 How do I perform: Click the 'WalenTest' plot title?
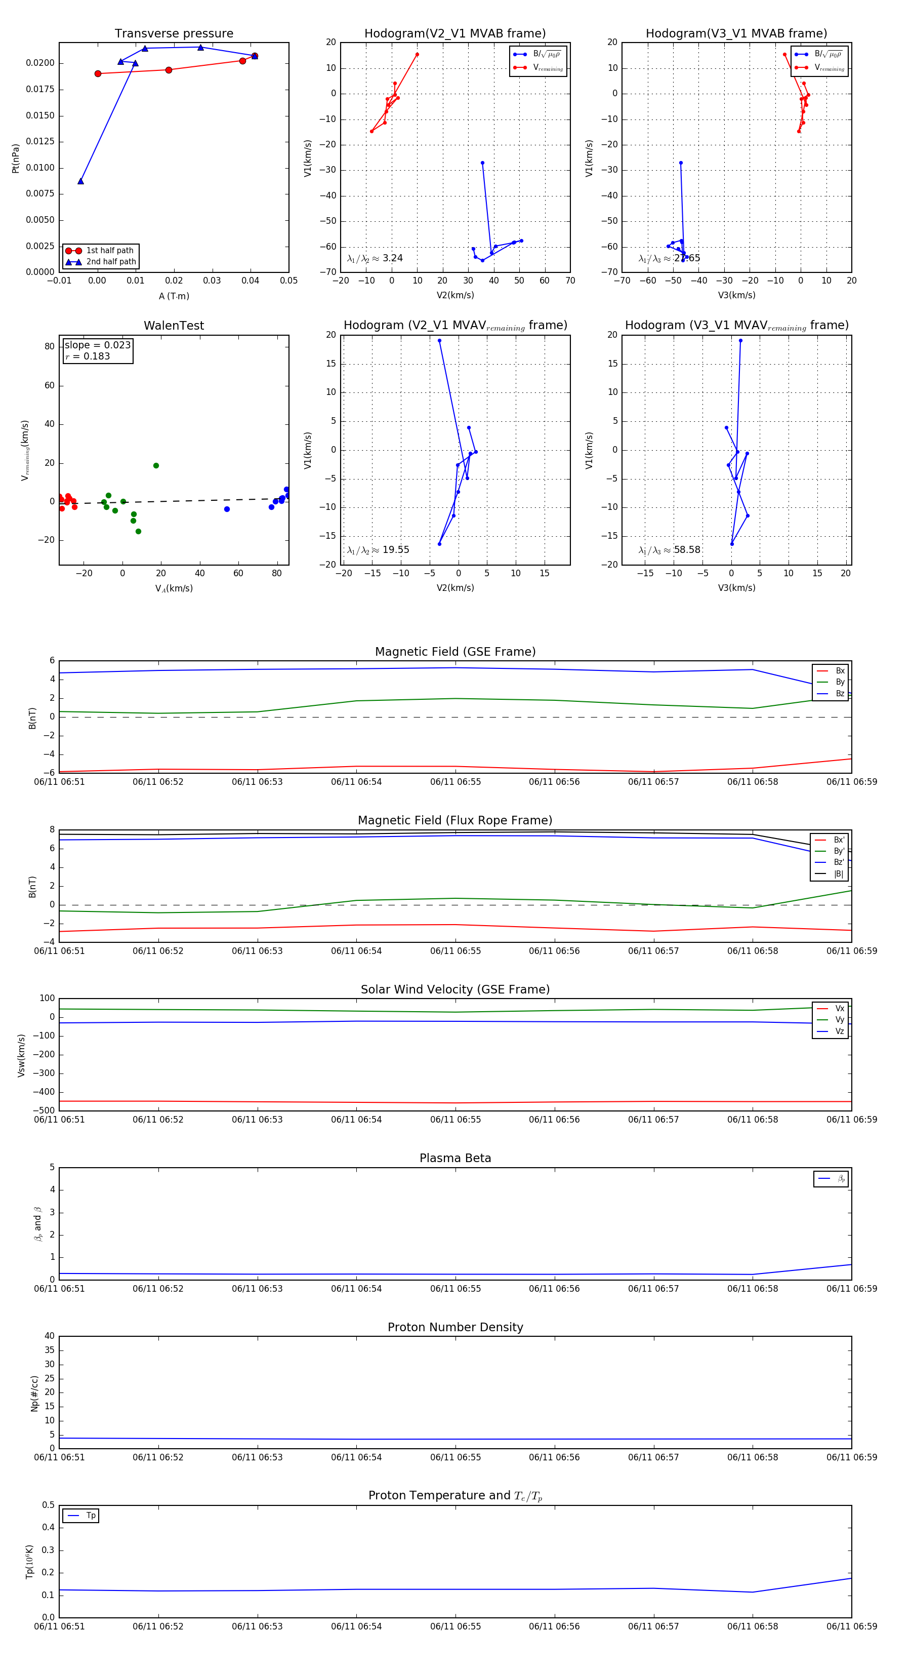[x=174, y=326]
